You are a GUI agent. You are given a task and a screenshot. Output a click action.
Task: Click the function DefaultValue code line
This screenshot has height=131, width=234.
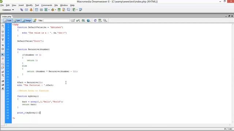tap(40, 27)
